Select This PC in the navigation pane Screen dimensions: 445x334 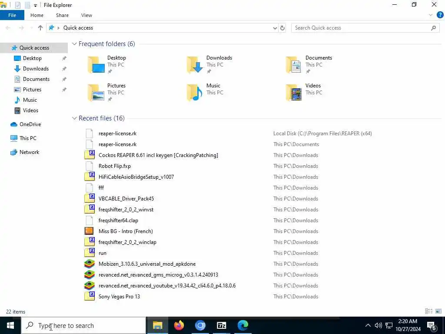(28, 138)
